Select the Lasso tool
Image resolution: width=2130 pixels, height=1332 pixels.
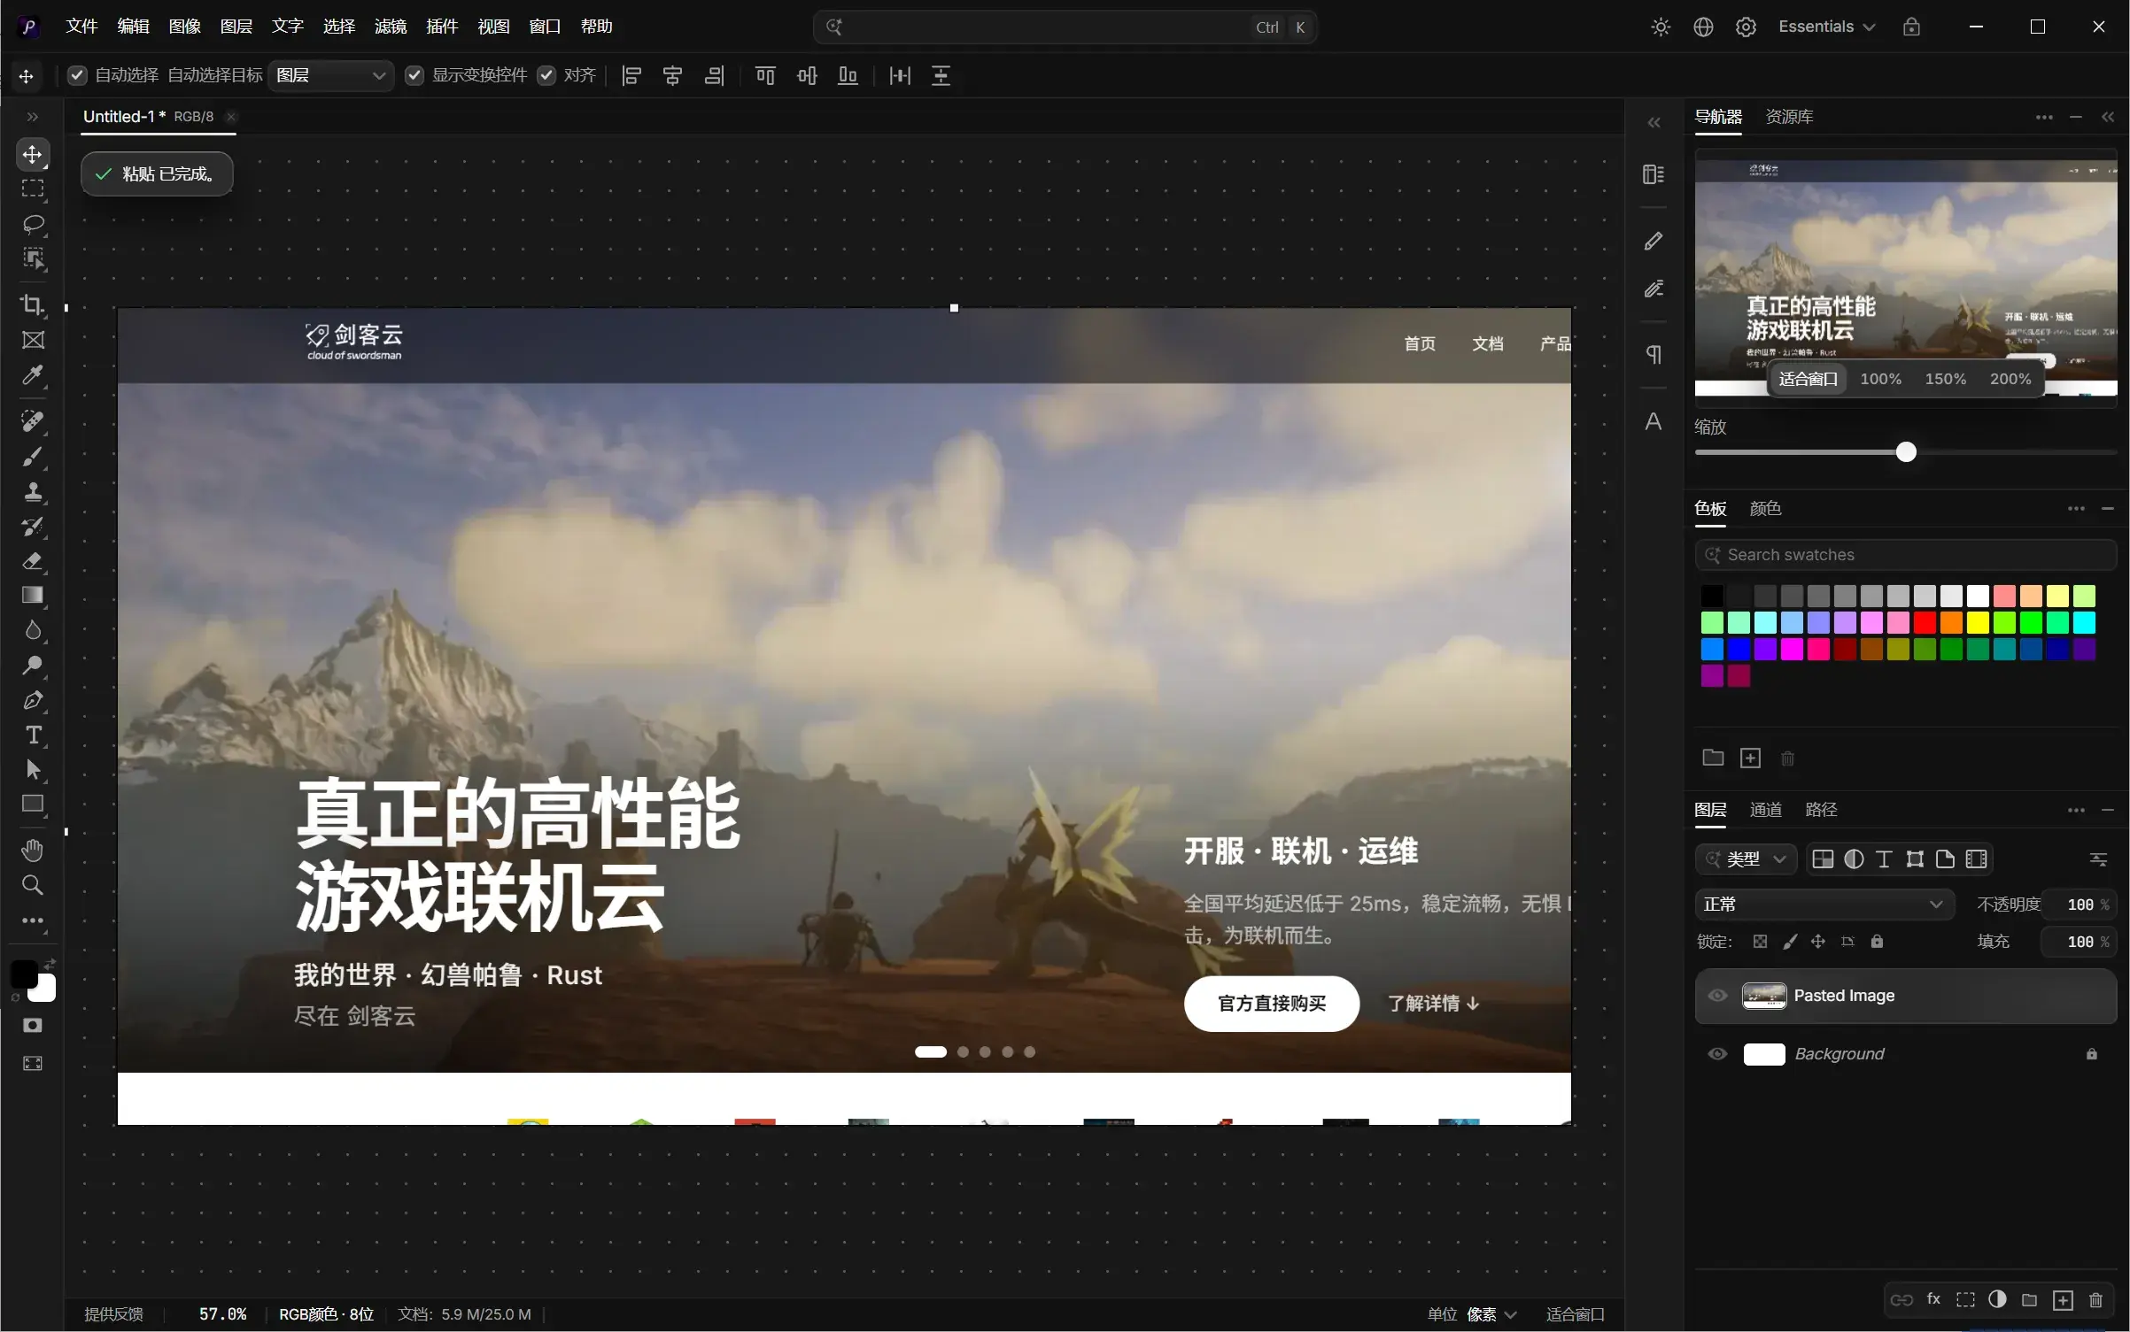pos(33,224)
